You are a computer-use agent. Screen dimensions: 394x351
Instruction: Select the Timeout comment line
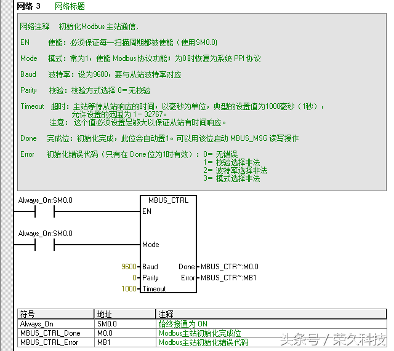172,106
